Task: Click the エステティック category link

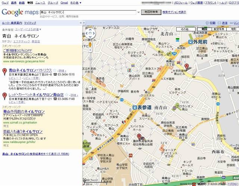Action: pyautogui.click(x=22, y=41)
